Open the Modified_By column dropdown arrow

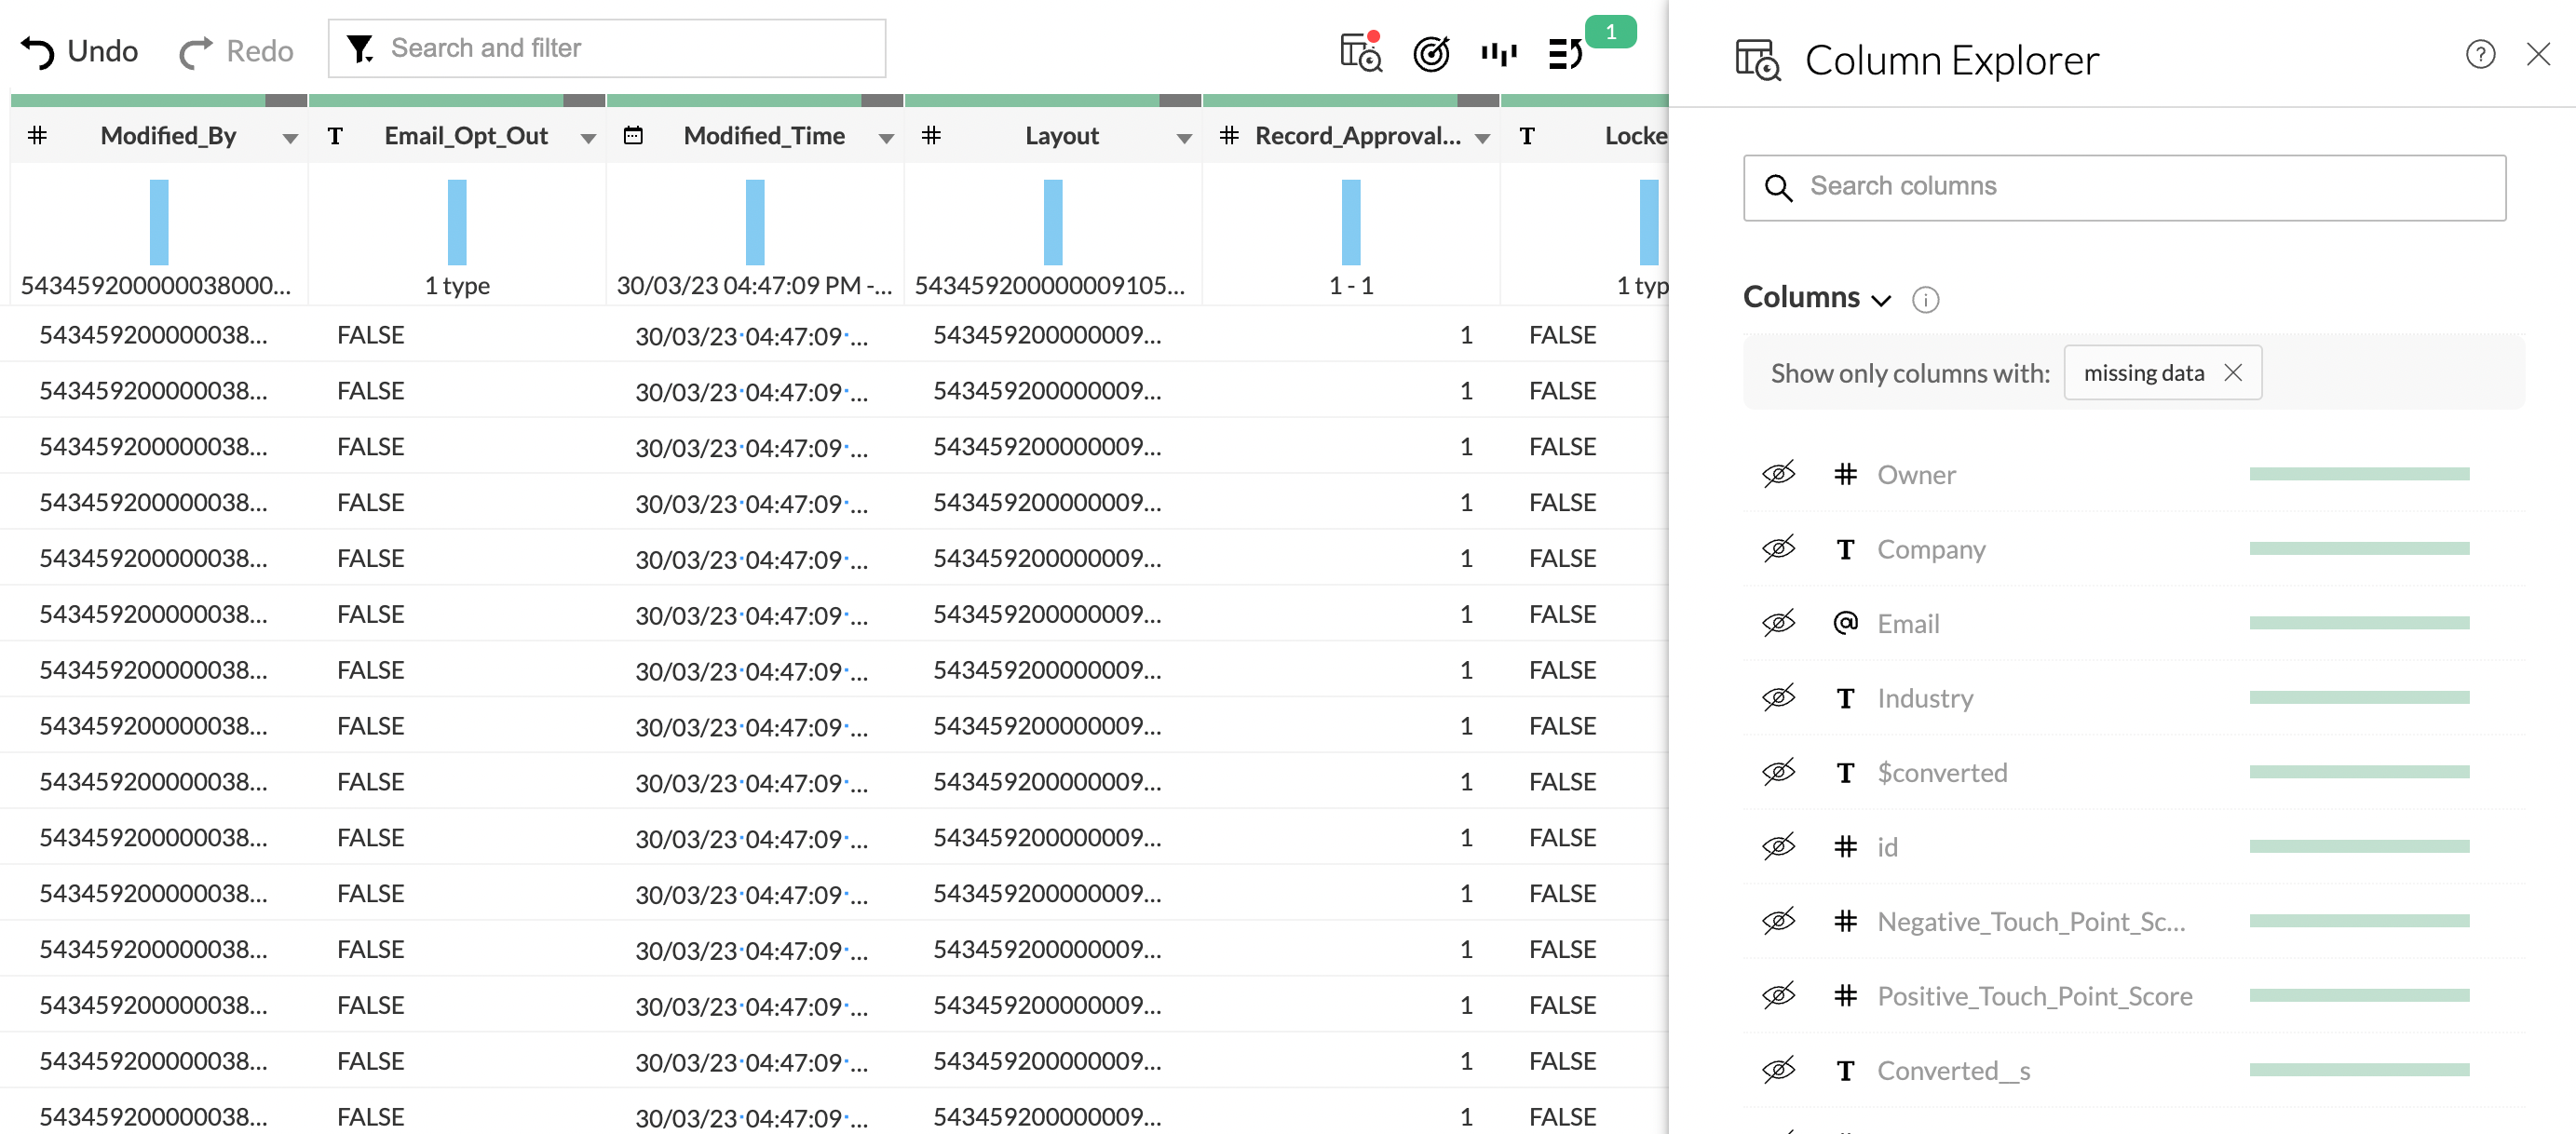290,138
